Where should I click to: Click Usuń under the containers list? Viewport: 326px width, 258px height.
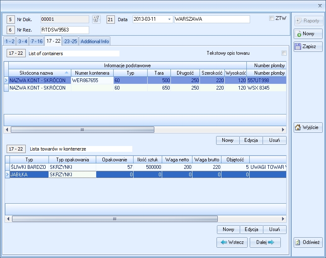(275, 140)
